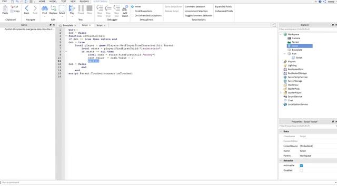Viewport: 337px width, 190px height.
Task: Collapse the Part tree node
Action: tap(284, 54)
